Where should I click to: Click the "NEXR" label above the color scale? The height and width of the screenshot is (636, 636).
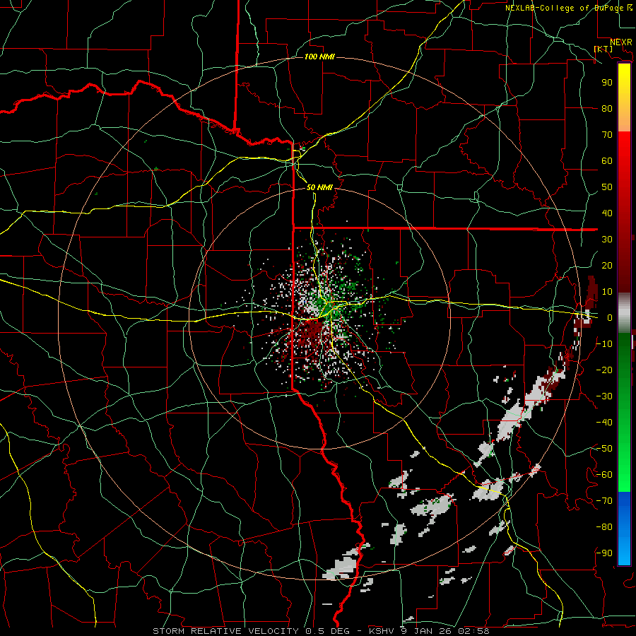pos(621,42)
